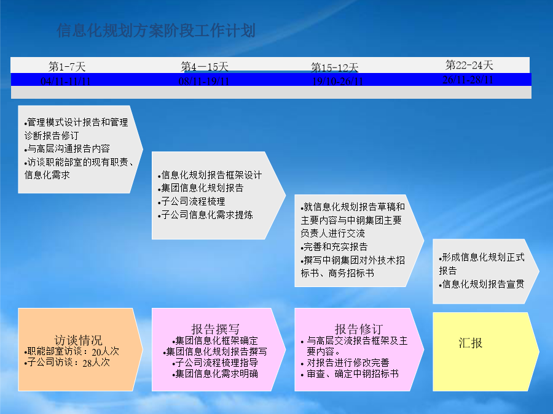The height and width of the screenshot is (414, 553).
Task: Click the line 职能部室访谈：20人次
Action: click(x=72, y=351)
